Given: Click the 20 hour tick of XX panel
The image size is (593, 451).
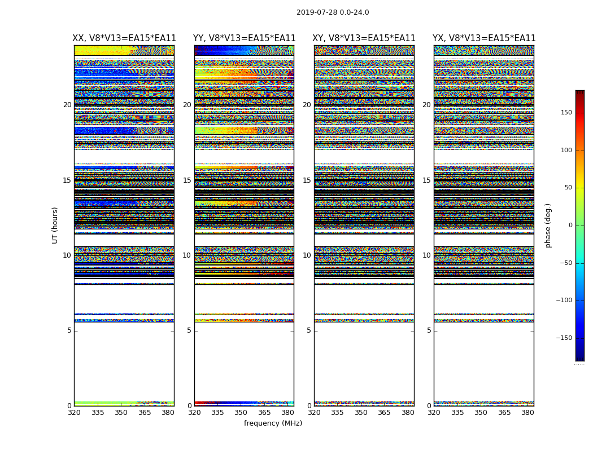Looking at the screenshot, I should (67, 104).
